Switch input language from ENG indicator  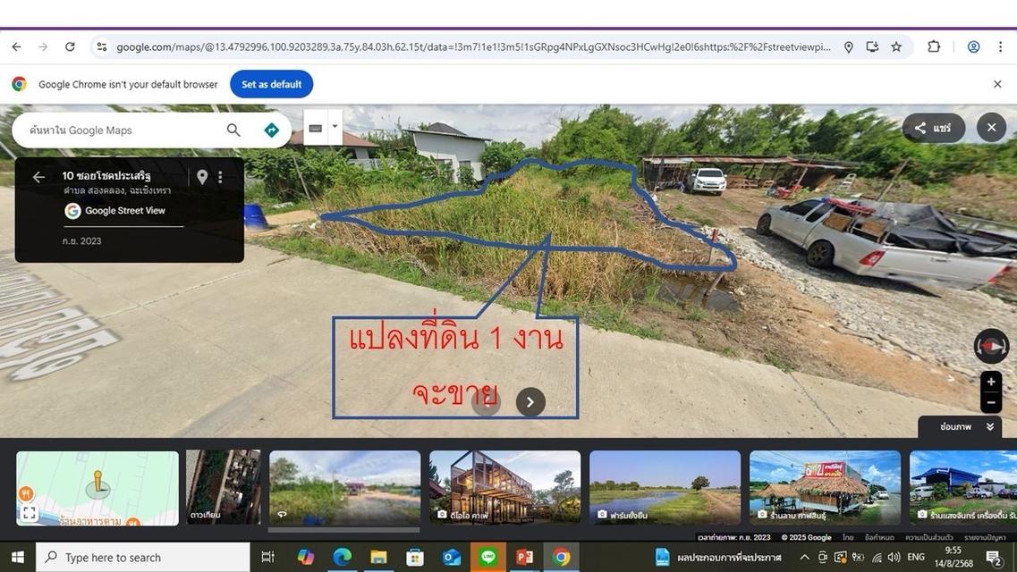915,557
